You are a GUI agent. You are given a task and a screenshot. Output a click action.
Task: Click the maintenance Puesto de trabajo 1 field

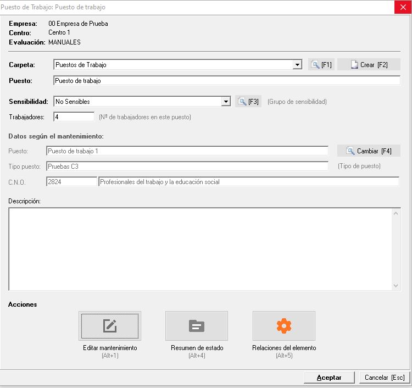[187, 151]
